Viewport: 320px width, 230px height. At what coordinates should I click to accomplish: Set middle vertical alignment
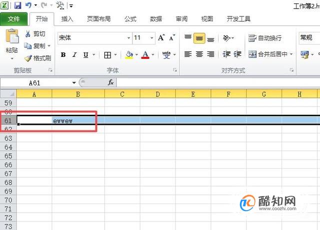pos(199,38)
